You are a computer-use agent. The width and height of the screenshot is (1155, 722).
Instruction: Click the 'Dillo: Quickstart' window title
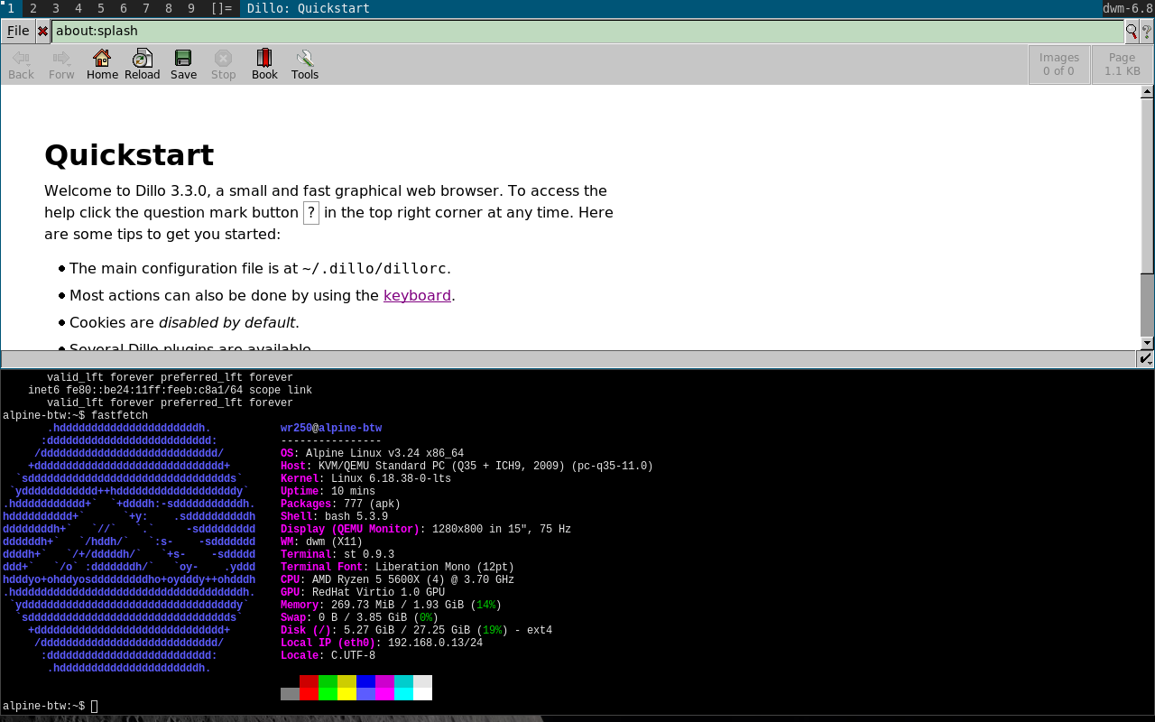(x=309, y=8)
